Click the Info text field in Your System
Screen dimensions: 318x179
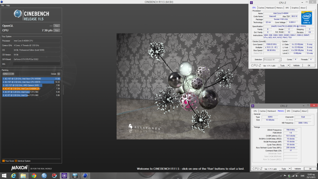(x=36, y=64)
